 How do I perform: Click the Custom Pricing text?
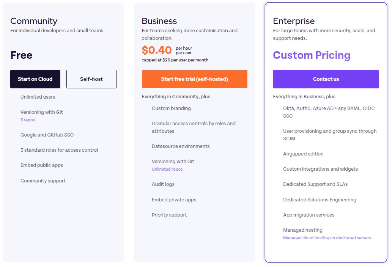tap(312, 55)
